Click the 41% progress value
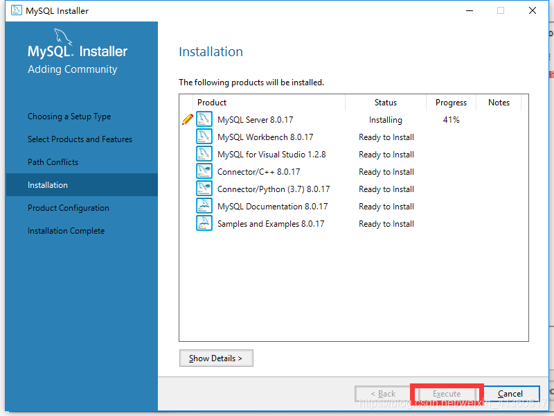Screen dimensions: 554x416 coord(452,120)
